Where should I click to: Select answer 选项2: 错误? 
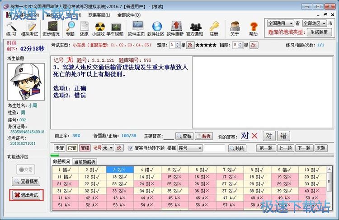[x=70, y=95]
